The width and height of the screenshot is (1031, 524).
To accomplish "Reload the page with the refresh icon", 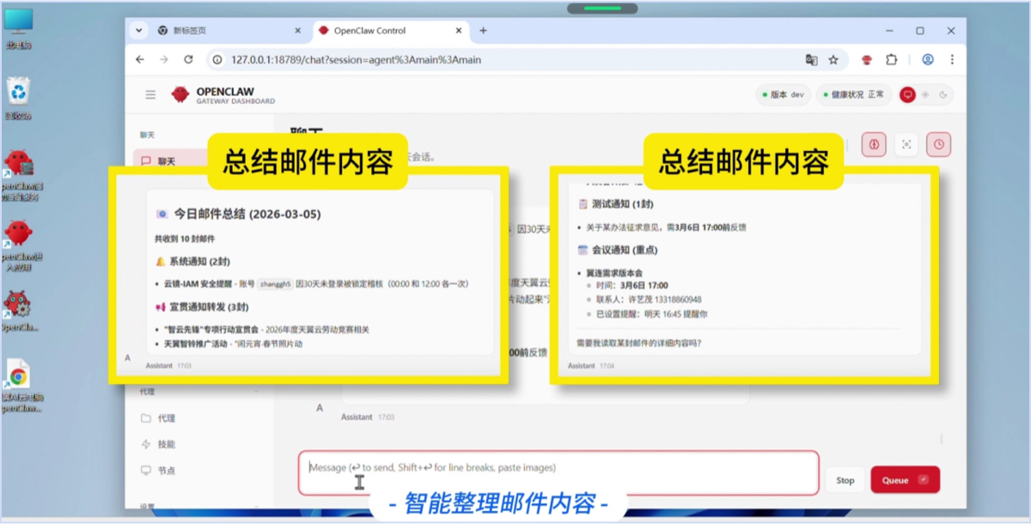I will 189,60.
